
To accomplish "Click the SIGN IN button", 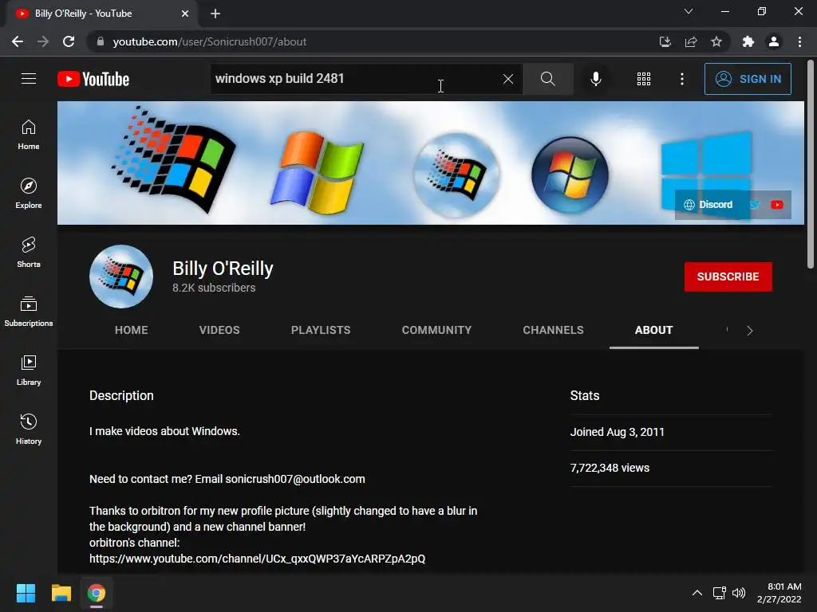I will (x=748, y=79).
